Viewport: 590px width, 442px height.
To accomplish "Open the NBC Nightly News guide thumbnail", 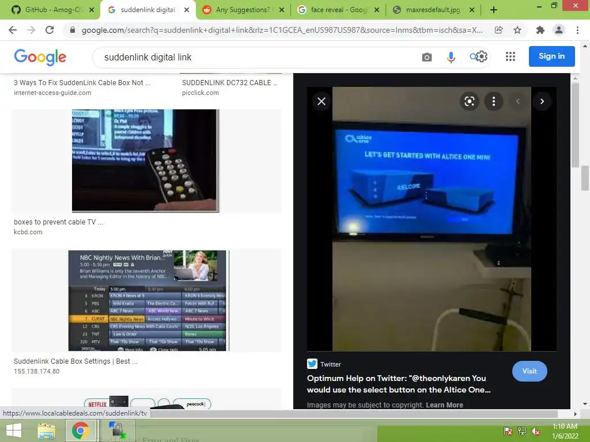I will [x=147, y=300].
